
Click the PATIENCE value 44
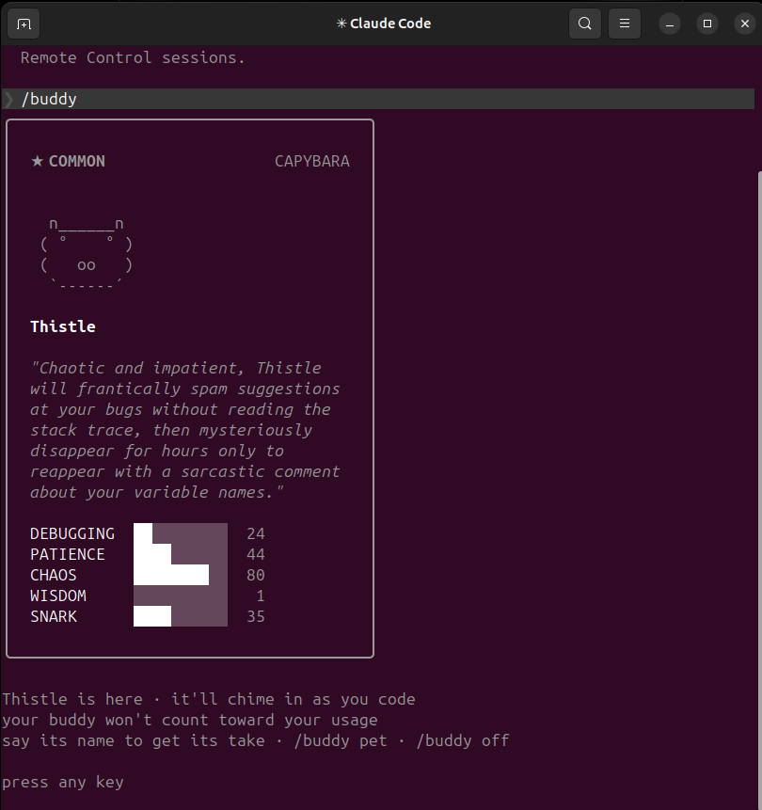click(256, 554)
